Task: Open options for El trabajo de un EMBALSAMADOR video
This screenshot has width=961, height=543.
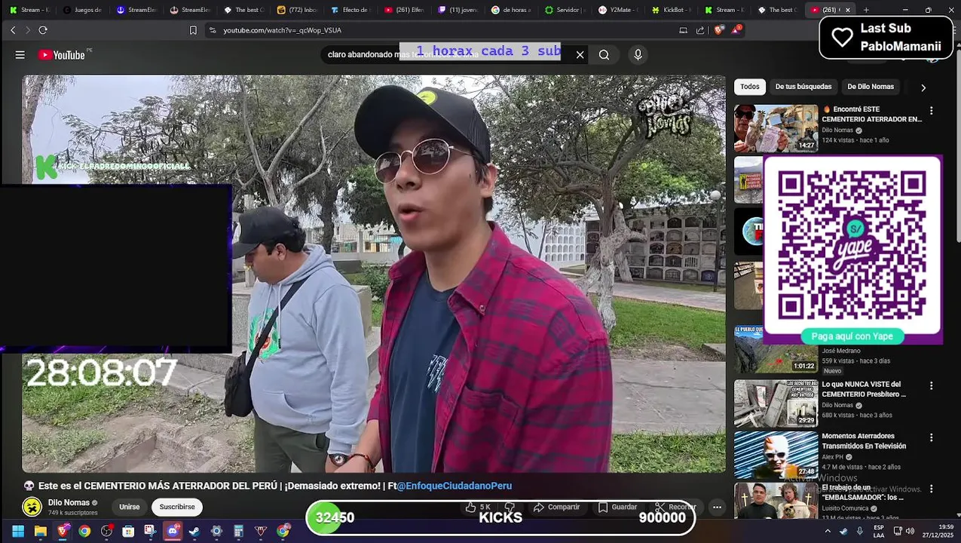Action: pos(931,489)
